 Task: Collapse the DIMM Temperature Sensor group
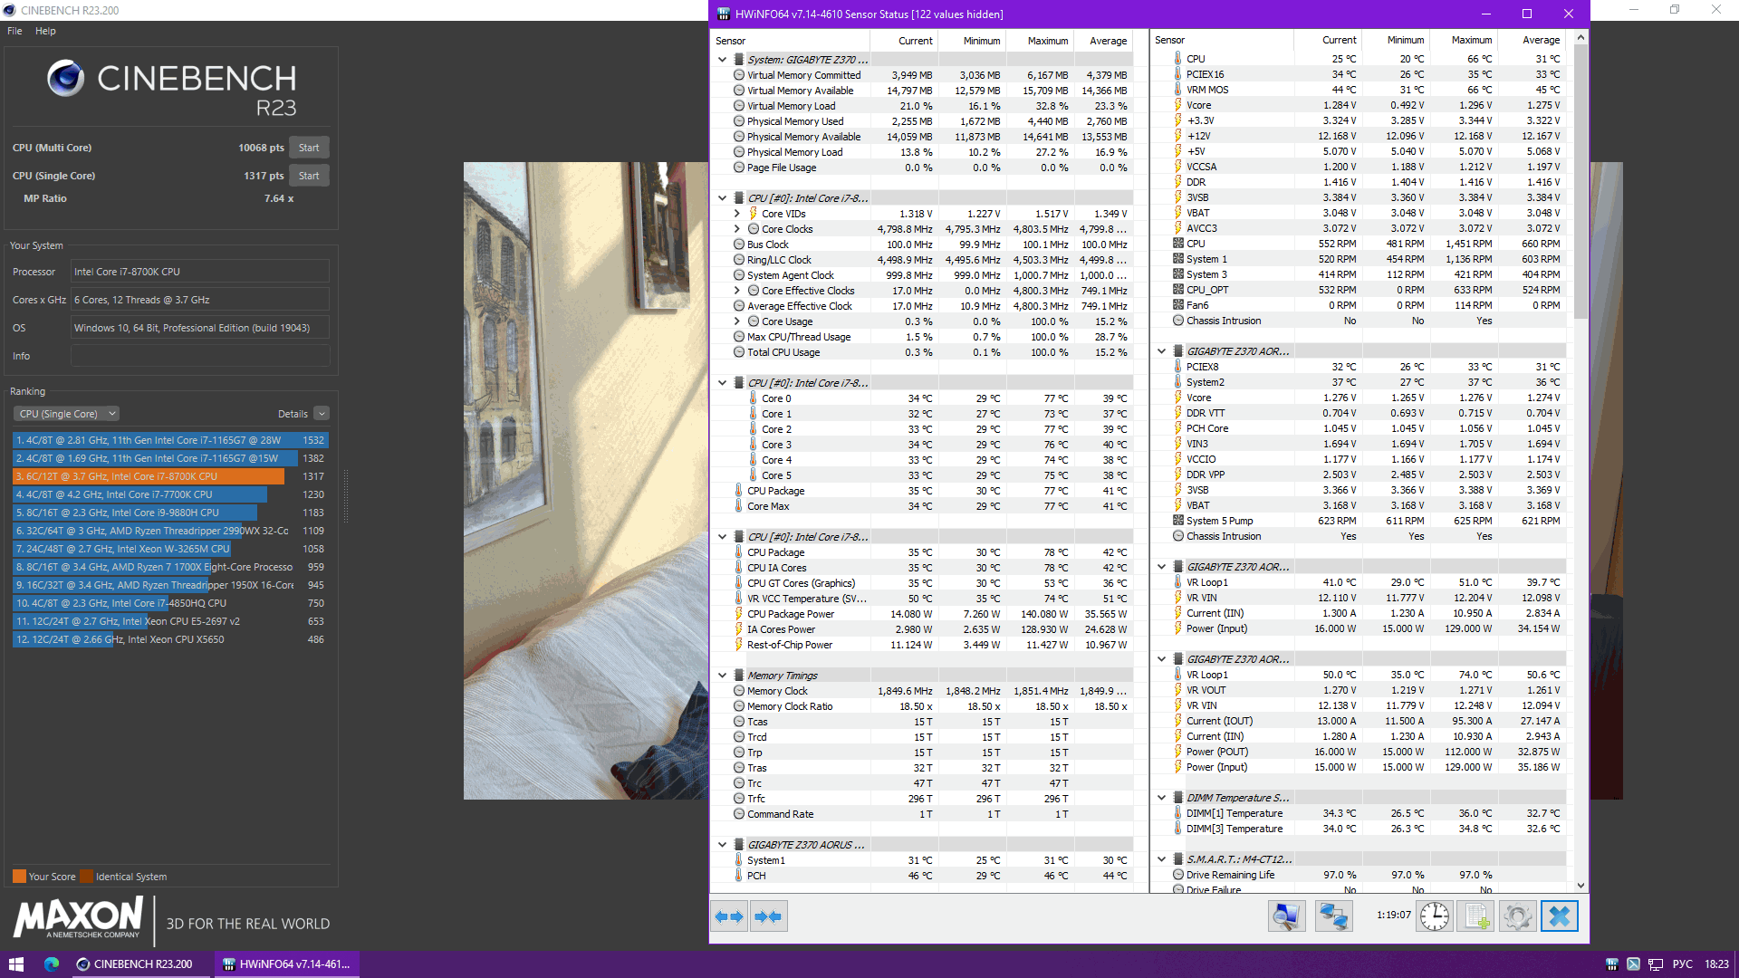tap(1162, 798)
